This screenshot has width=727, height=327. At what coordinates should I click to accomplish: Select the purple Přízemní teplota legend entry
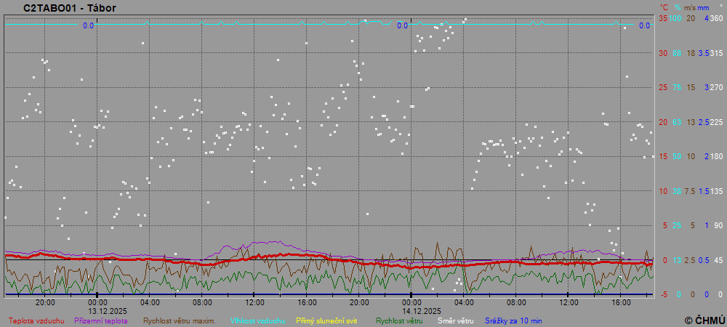103,320
